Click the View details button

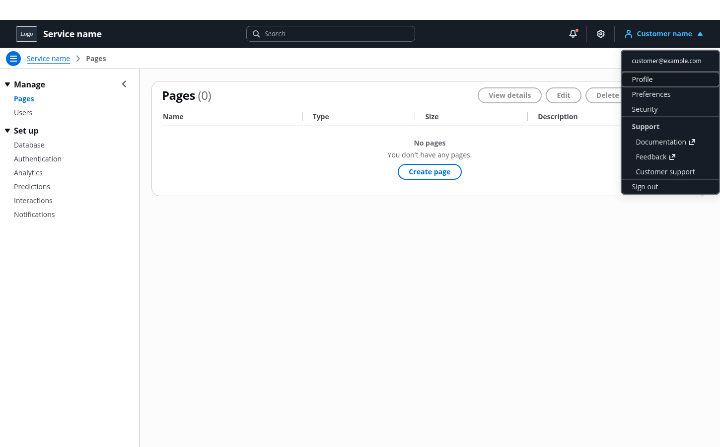point(509,95)
